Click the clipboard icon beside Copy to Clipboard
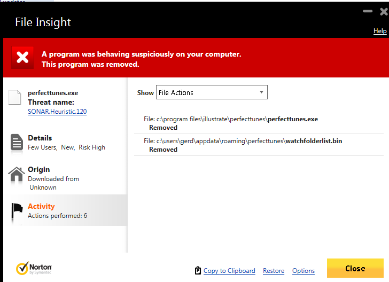Viewport: 389px width, 282px height. [198, 271]
